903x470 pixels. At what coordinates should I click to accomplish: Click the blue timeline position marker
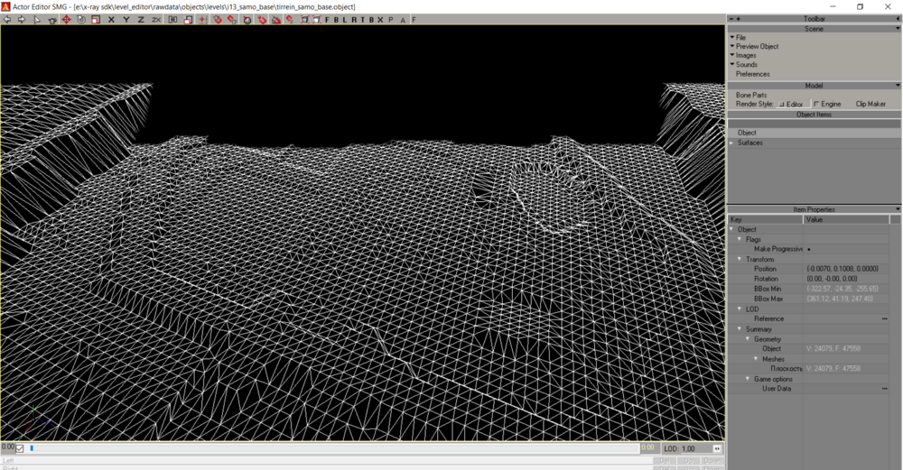click(32, 448)
